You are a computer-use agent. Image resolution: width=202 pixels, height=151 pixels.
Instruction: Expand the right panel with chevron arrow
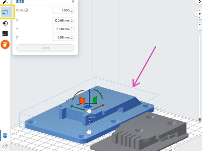(199, 2)
